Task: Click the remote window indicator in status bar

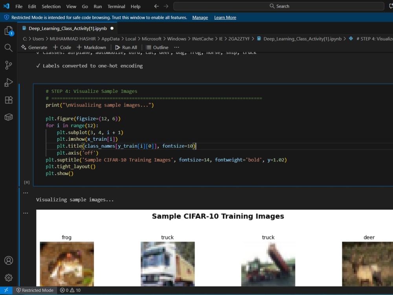Action: (x=6, y=290)
